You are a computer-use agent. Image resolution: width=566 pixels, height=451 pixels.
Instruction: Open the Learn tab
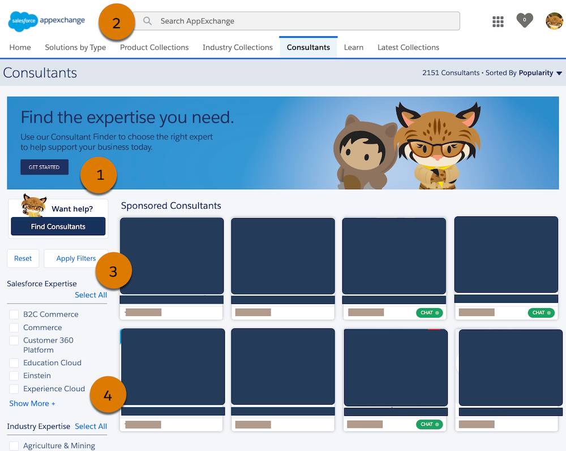(353, 47)
